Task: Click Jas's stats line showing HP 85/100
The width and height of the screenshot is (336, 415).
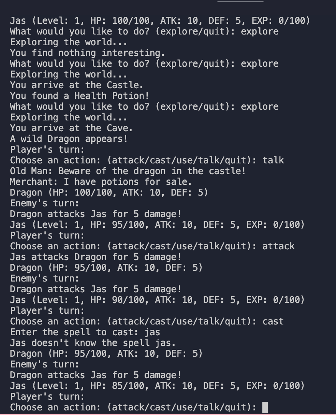Action: (x=157, y=386)
